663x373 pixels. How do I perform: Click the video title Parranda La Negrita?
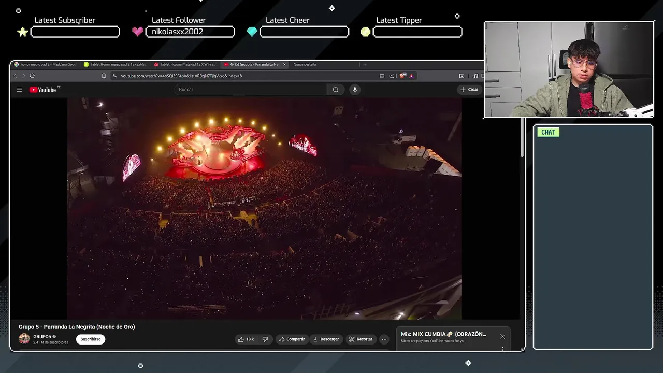[77, 327]
